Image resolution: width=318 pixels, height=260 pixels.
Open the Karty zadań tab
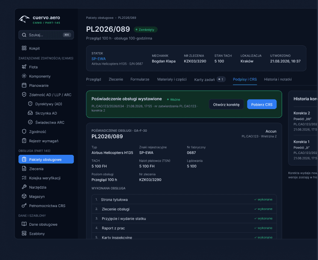[x=210, y=80]
